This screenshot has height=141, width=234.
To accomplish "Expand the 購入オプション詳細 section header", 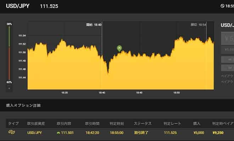I will (x=23, y=106).
